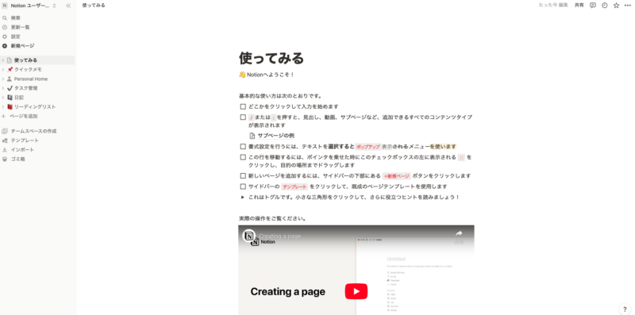Click the たった今 編集 edited label
Screen dimensions: 635x315
coord(553,6)
